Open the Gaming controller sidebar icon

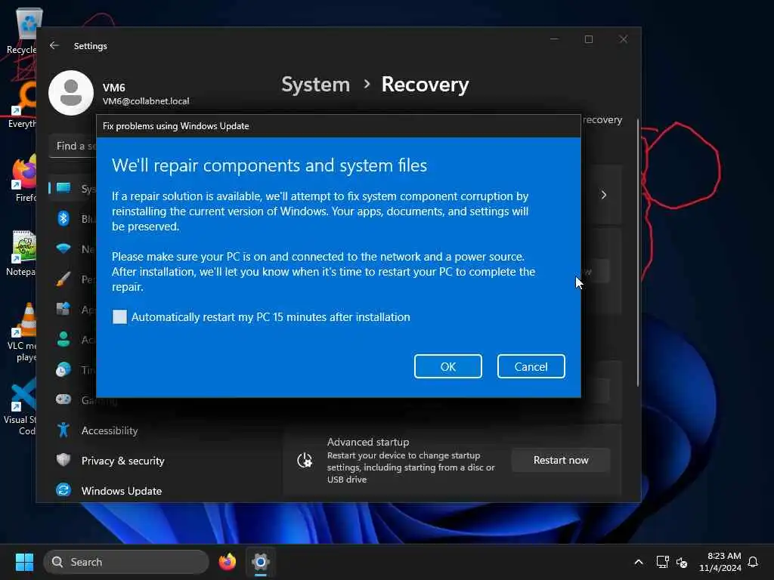tap(63, 400)
